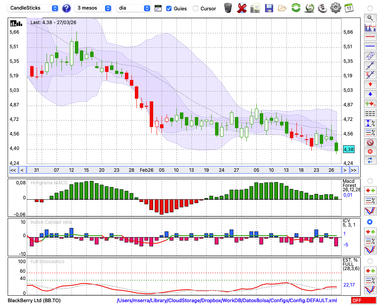Click the bar chart icon at the chart's top-left
The height and width of the screenshot is (306, 382).
[x=16, y=23]
